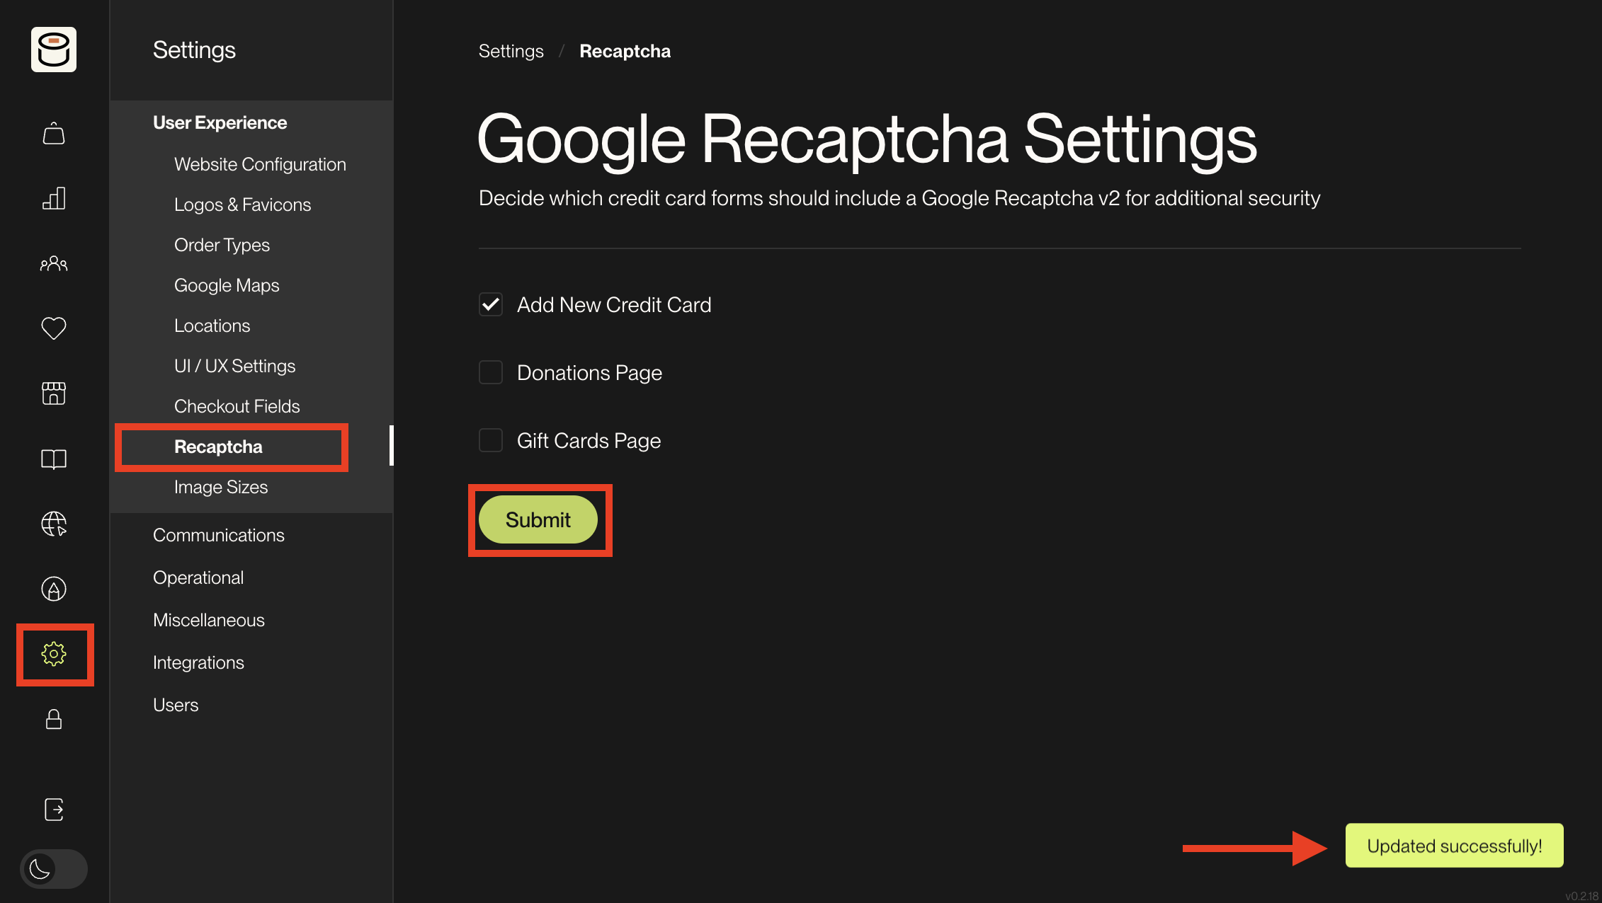Image resolution: width=1602 pixels, height=903 pixels.
Task: Select Recaptcha in the sidebar
Action: (218, 447)
